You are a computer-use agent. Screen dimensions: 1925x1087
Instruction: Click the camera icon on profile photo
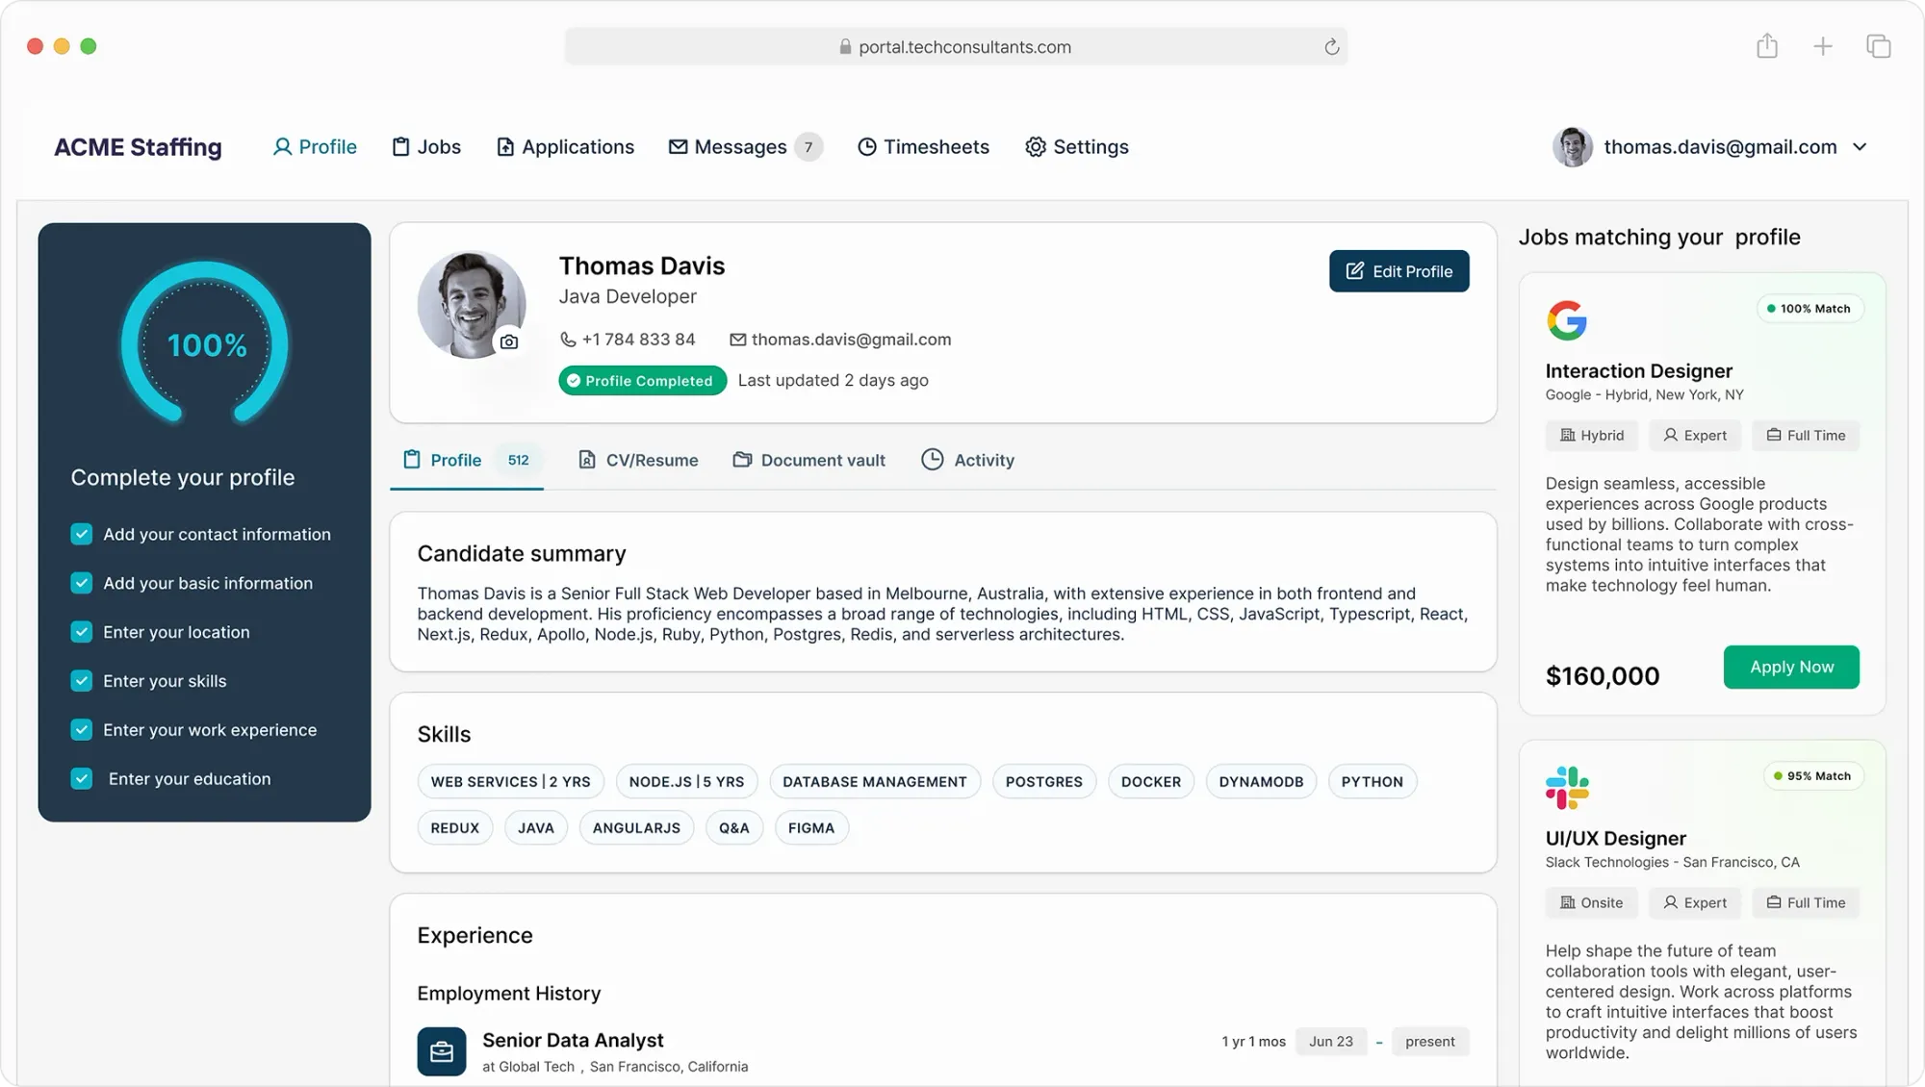coord(508,341)
